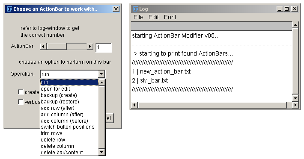Screen dimensions: 304x159
Task: Select 'delete bar/content' option
Action: [62, 153]
